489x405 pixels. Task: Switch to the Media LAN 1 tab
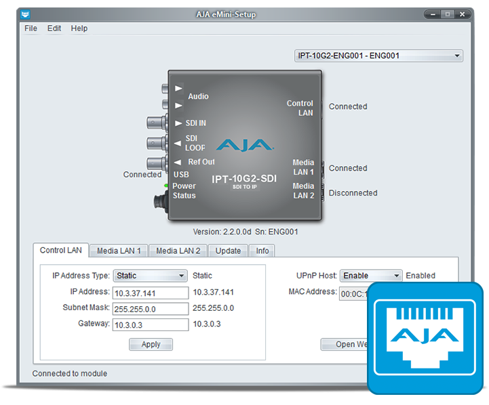click(x=119, y=251)
